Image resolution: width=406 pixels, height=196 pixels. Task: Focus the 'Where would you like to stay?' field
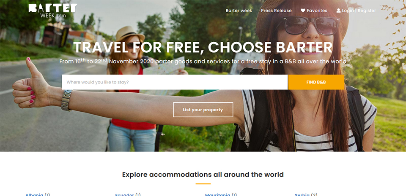pyautogui.click(x=175, y=82)
